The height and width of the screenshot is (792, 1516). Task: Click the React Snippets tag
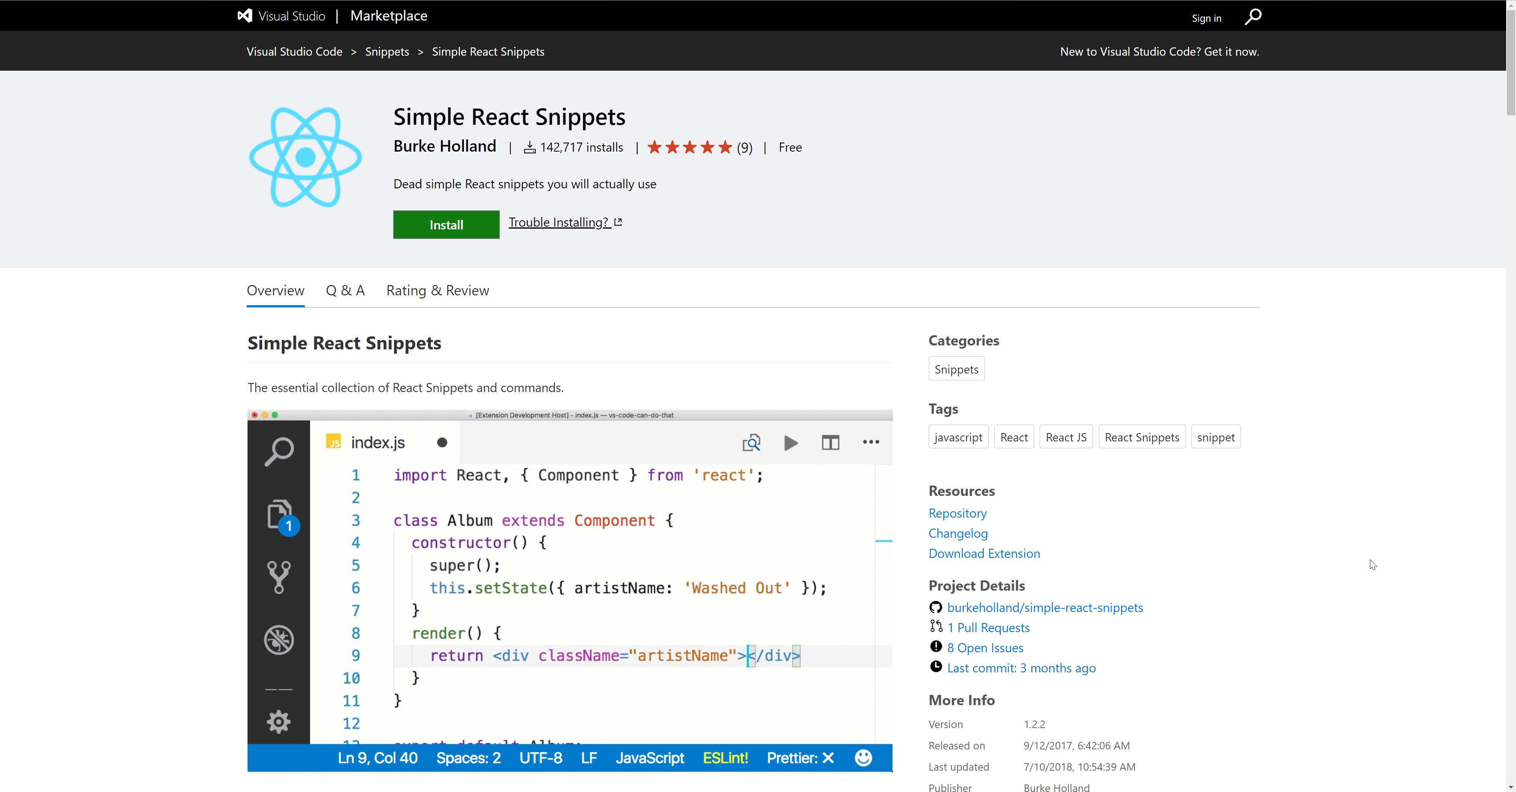point(1142,437)
